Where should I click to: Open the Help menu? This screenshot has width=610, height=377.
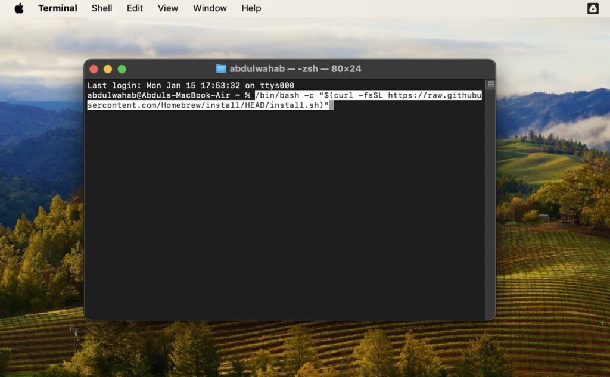251,8
